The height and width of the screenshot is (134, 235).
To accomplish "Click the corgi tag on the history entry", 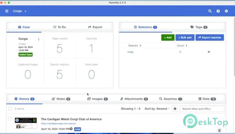I will tap(78, 129).
